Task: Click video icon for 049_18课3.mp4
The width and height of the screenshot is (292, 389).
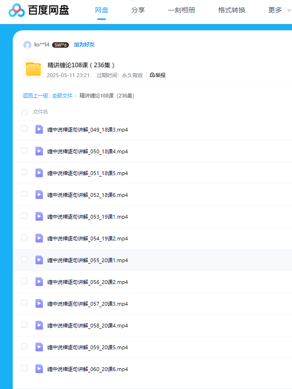Action: [39, 129]
